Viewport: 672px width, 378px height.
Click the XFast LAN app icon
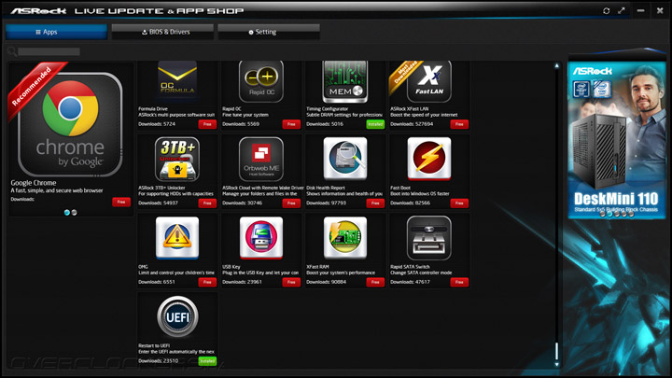pos(429,81)
